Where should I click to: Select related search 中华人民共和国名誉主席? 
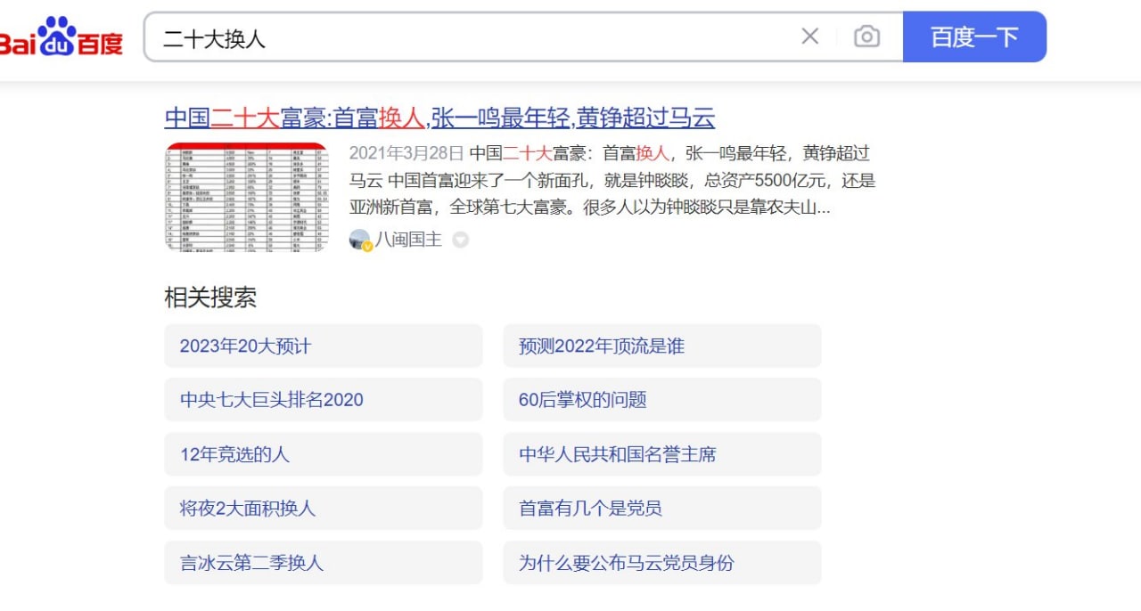tap(661, 454)
